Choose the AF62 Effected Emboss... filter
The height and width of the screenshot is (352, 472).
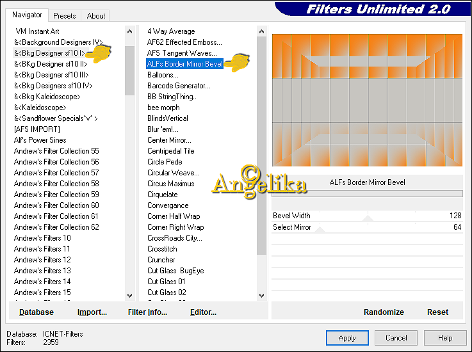click(184, 42)
